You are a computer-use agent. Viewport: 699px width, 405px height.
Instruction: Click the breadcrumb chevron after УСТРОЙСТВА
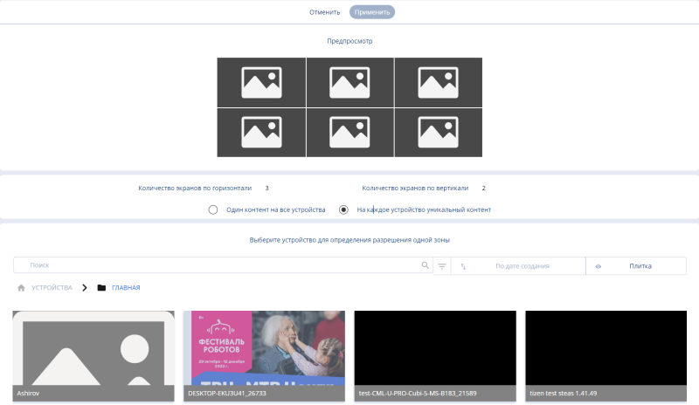click(85, 287)
